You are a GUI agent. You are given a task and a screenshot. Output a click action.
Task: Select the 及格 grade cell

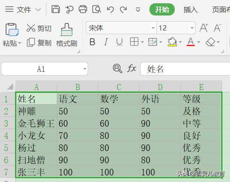[x=201, y=111]
